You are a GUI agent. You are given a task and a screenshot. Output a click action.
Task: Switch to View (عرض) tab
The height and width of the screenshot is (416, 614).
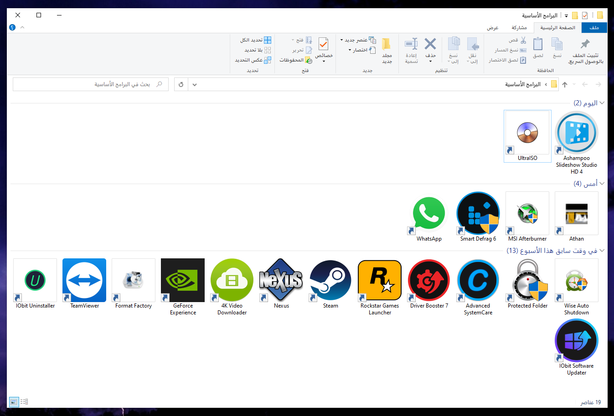tap(493, 28)
